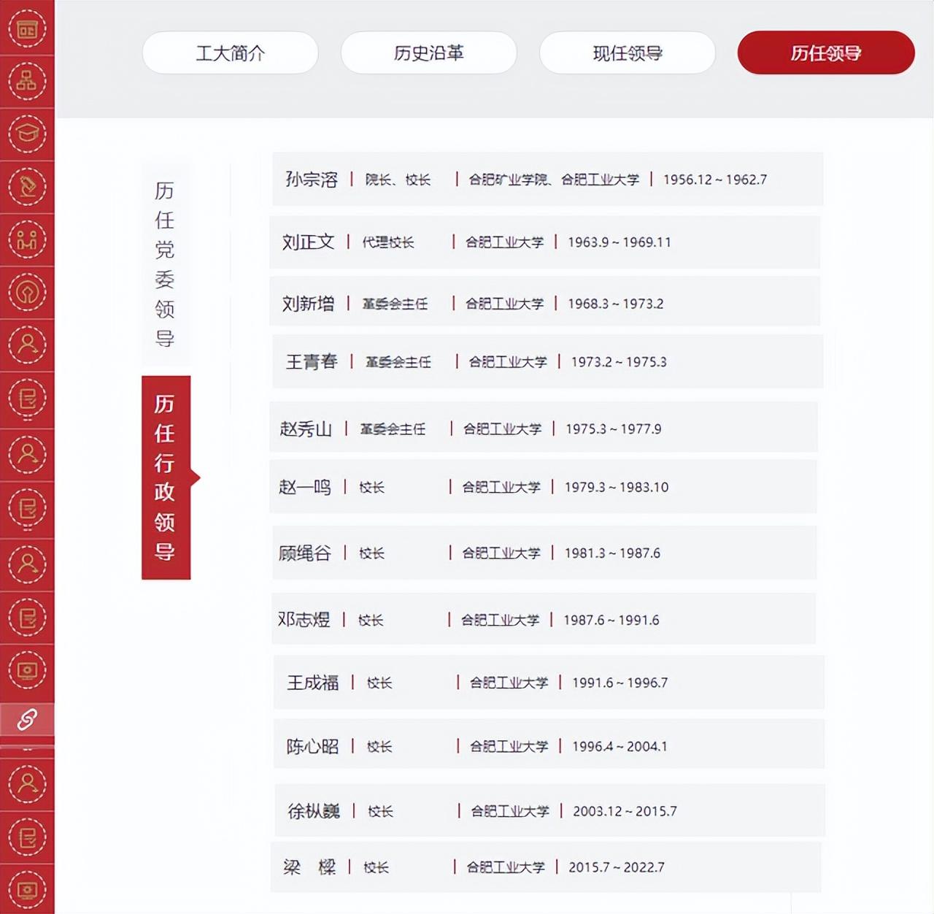Click the term 1956.12 ~ 1962.7

click(715, 180)
